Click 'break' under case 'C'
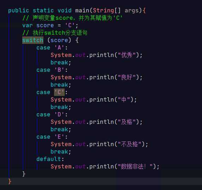The width and height of the screenshot is (202, 190). pyautogui.click(x=59, y=107)
